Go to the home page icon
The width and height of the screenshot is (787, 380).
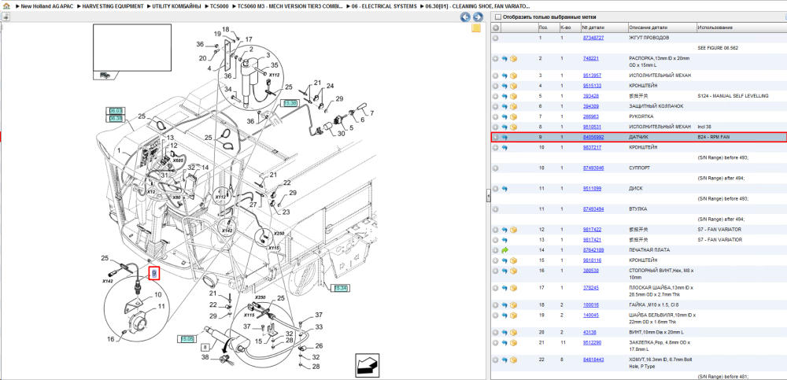click(x=6, y=6)
